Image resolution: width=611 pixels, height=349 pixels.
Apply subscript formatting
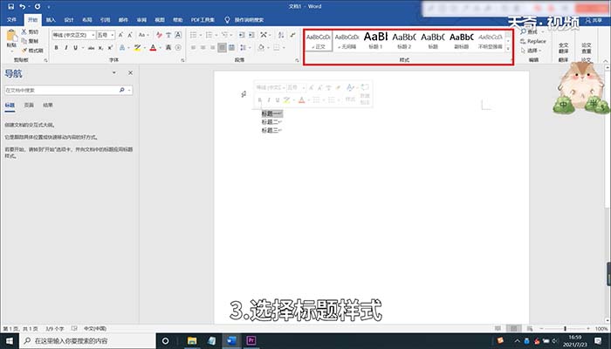coord(100,47)
